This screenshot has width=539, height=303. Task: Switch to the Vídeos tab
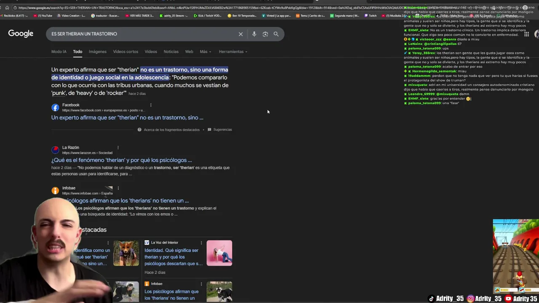[x=151, y=52]
